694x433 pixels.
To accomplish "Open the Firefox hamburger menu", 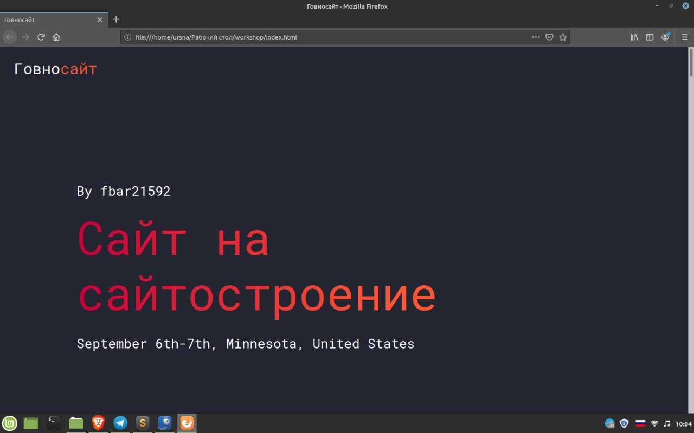I will (x=685, y=37).
